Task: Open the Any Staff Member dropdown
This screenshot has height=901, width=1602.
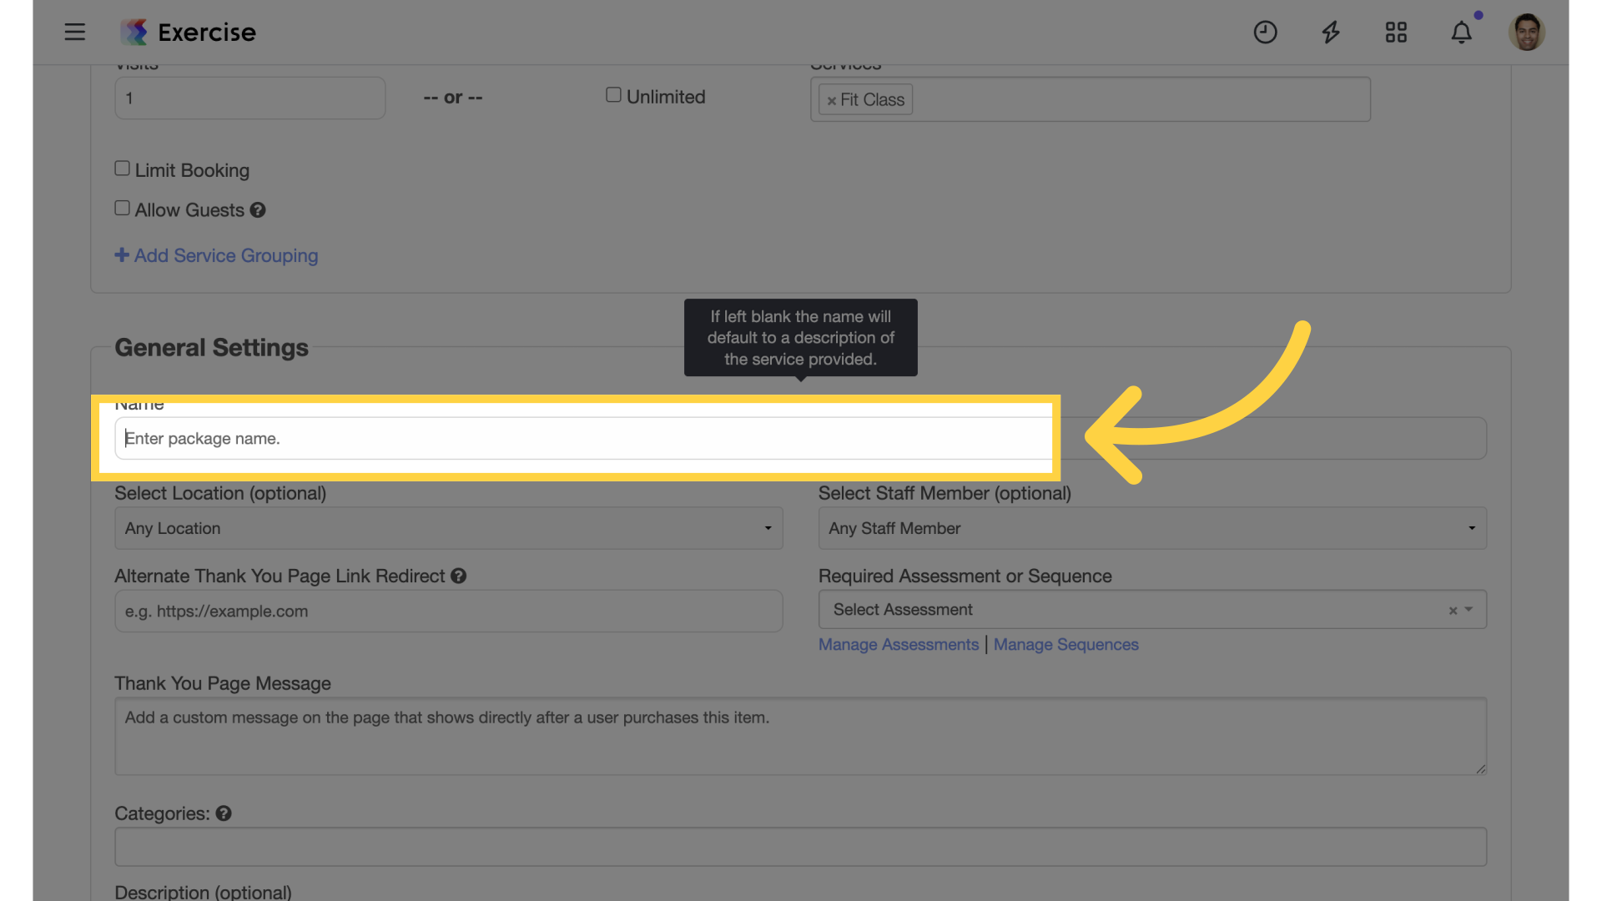Action: [x=1152, y=528]
